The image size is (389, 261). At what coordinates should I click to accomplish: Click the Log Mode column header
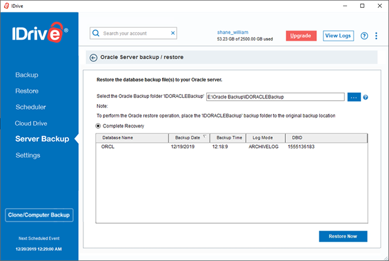(x=266, y=138)
